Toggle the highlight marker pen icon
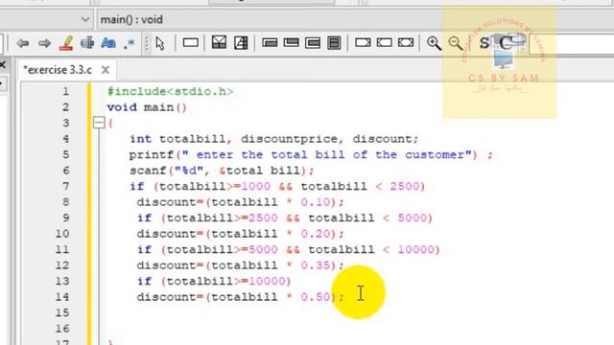The height and width of the screenshot is (345, 614). [66, 43]
